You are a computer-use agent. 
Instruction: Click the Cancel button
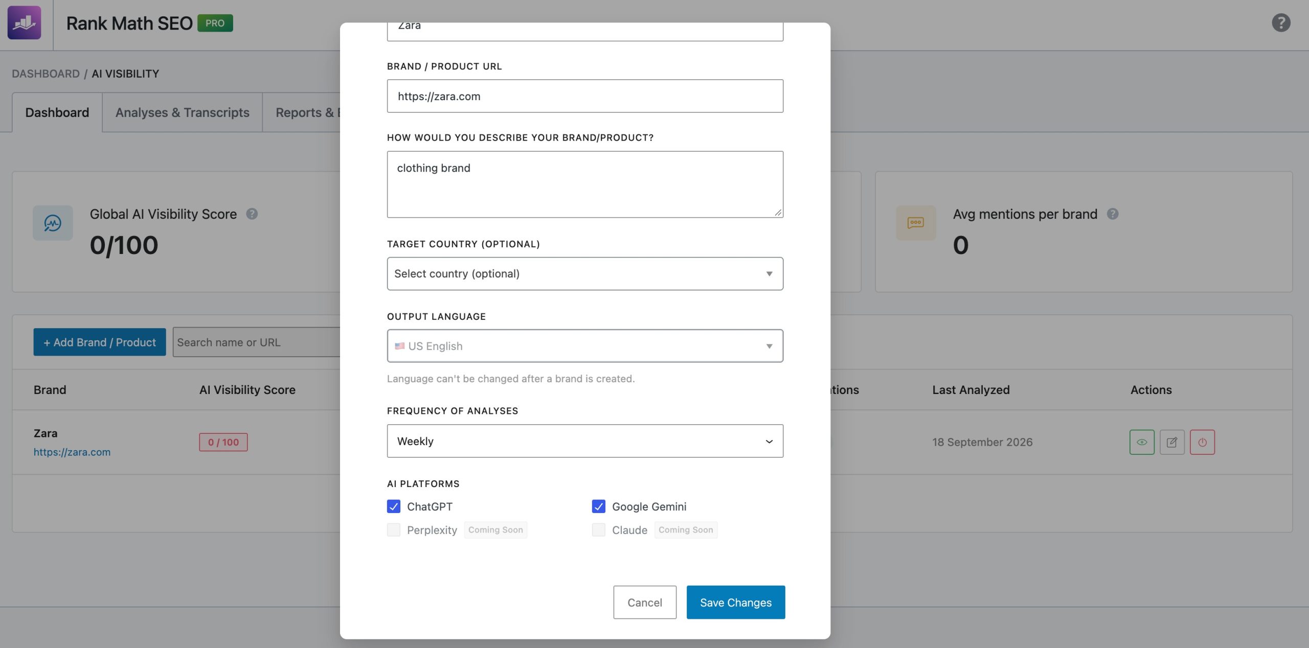[645, 603]
